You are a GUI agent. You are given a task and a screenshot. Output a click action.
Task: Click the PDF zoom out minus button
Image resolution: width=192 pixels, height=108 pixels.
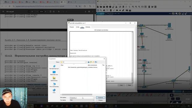[37, 11]
